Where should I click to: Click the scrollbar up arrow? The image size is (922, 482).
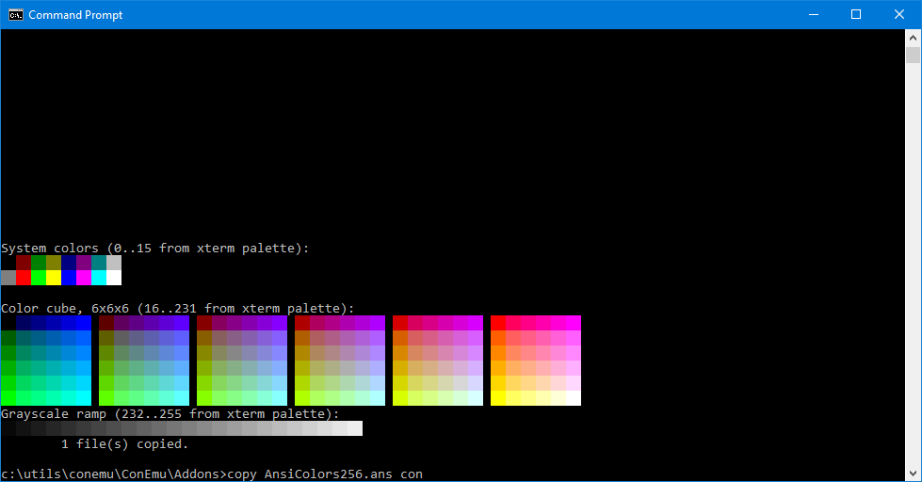tap(914, 37)
